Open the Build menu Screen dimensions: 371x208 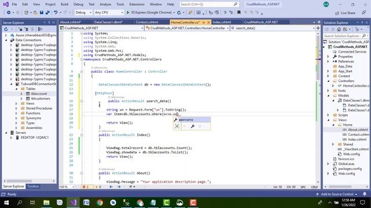click(x=64, y=4)
